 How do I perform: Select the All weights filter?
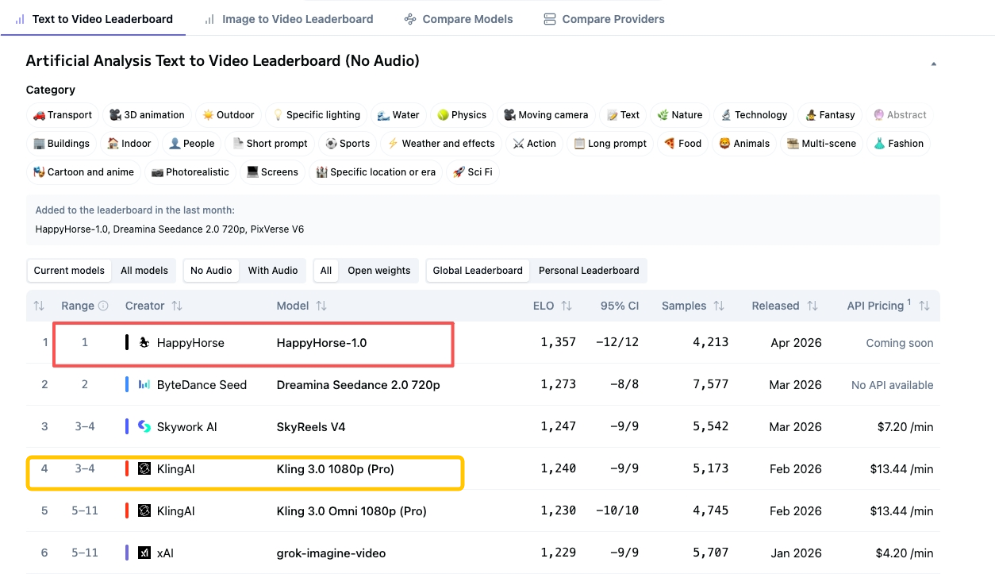pyautogui.click(x=326, y=271)
